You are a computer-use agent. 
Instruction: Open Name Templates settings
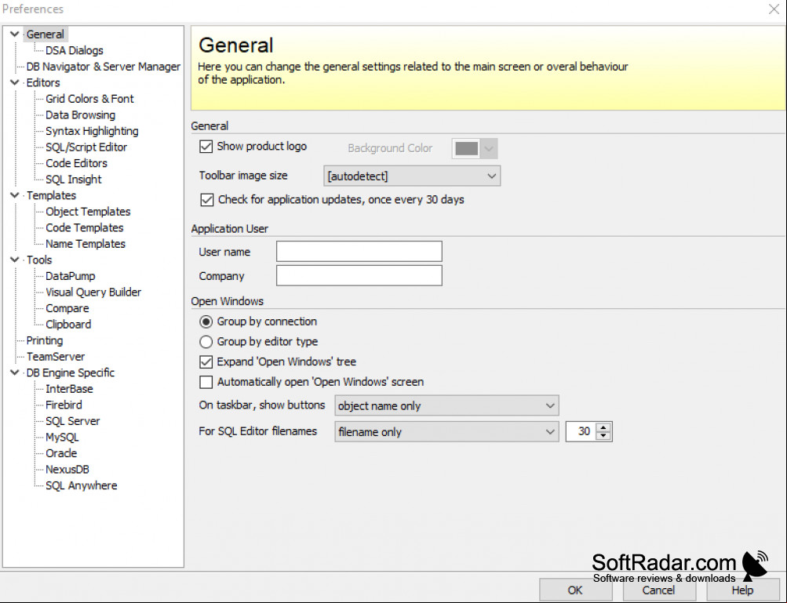click(86, 243)
